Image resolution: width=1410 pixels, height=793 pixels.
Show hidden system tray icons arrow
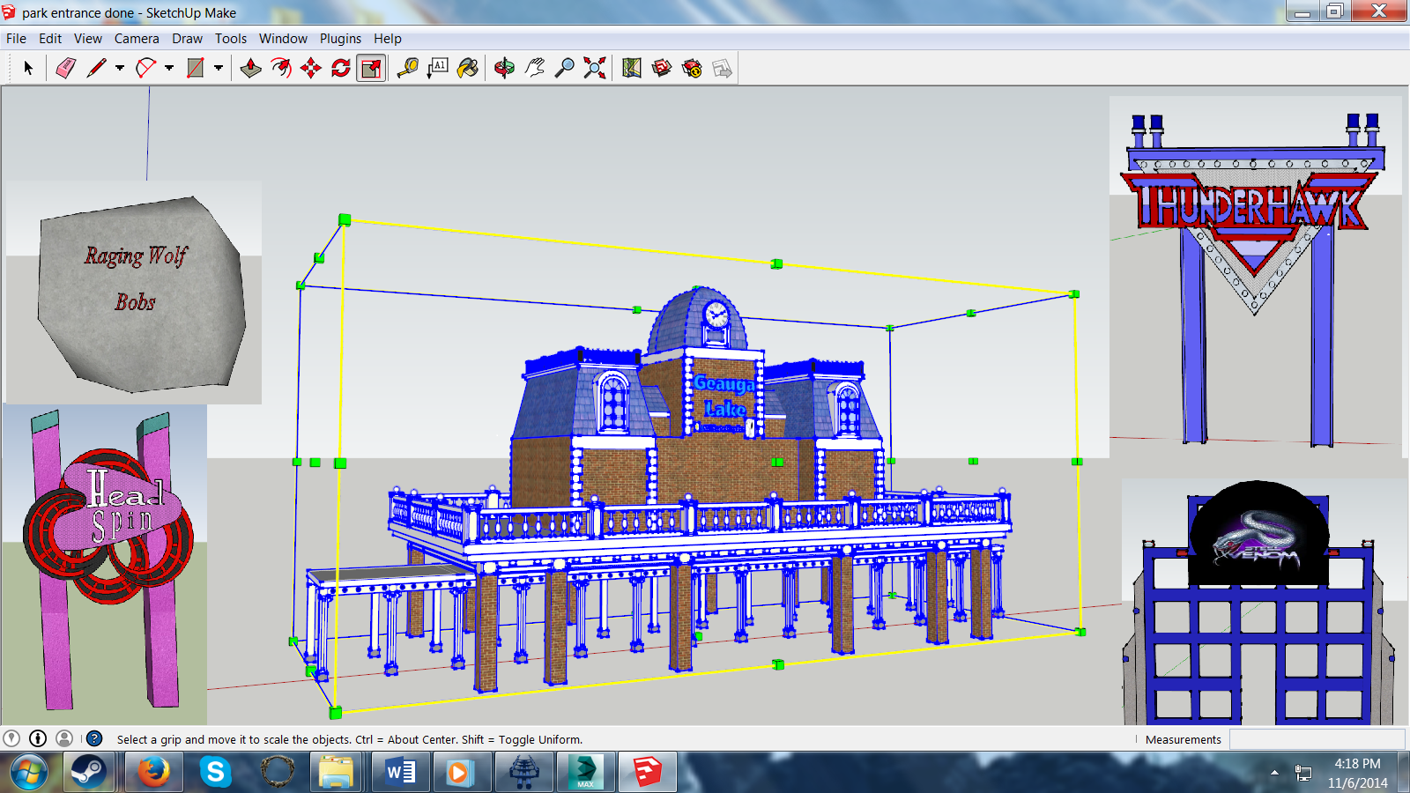(x=1274, y=773)
